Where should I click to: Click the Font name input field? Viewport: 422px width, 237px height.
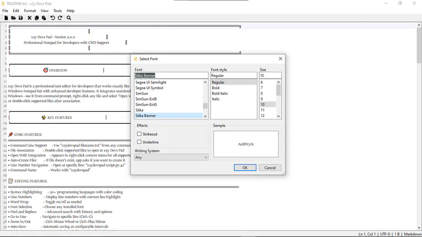click(171, 75)
